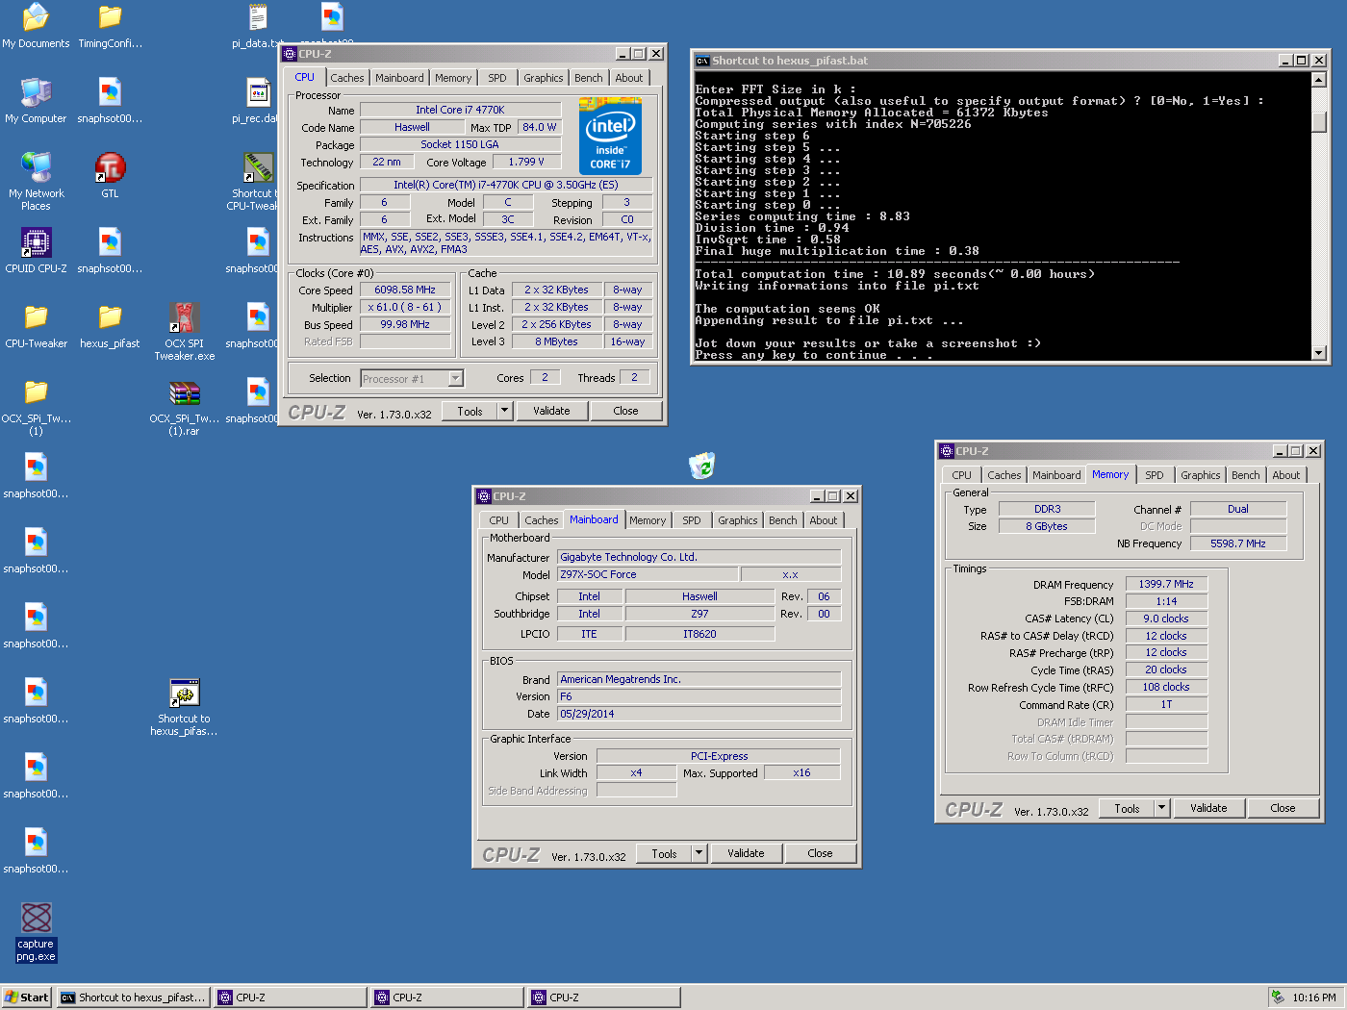Switch to hexus_pifast taskbar button

[x=134, y=997]
